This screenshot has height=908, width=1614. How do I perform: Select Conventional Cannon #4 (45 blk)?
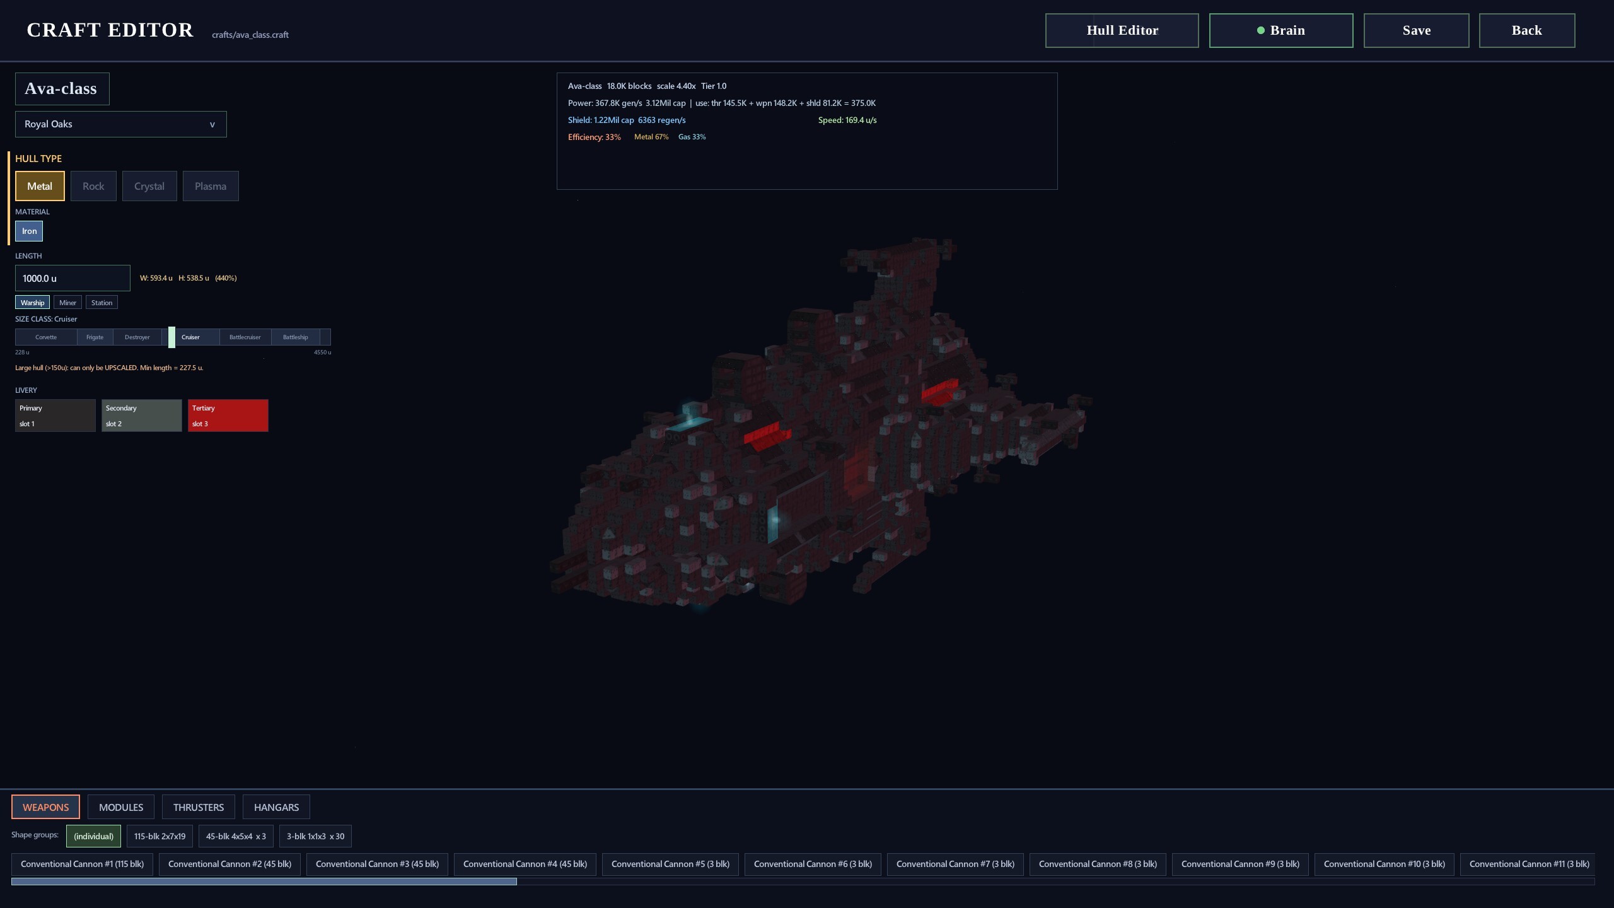(x=525, y=864)
